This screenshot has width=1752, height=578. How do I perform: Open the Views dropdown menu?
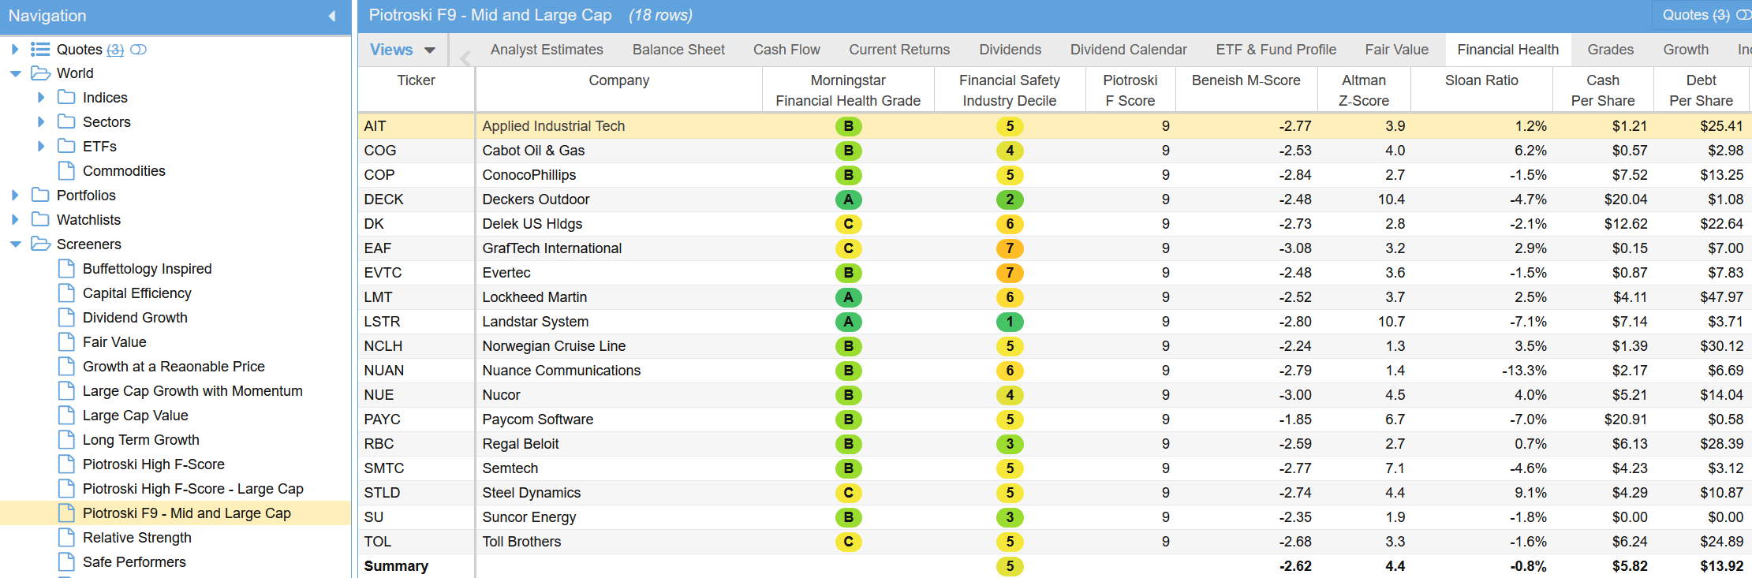click(x=403, y=50)
